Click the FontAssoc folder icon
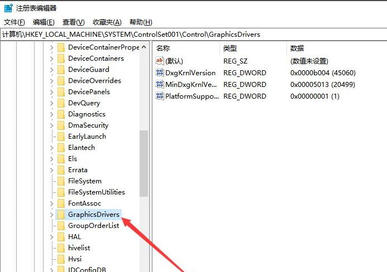The image size is (387, 272). click(61, 203)
